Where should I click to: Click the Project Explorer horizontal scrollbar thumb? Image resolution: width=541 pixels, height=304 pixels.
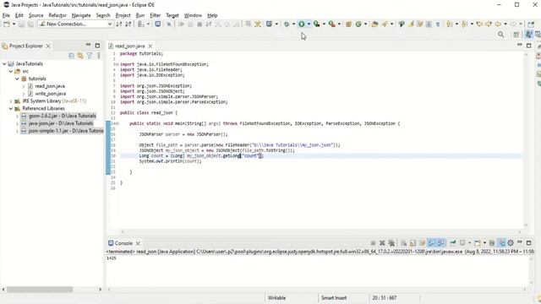[x=40, y=290]
